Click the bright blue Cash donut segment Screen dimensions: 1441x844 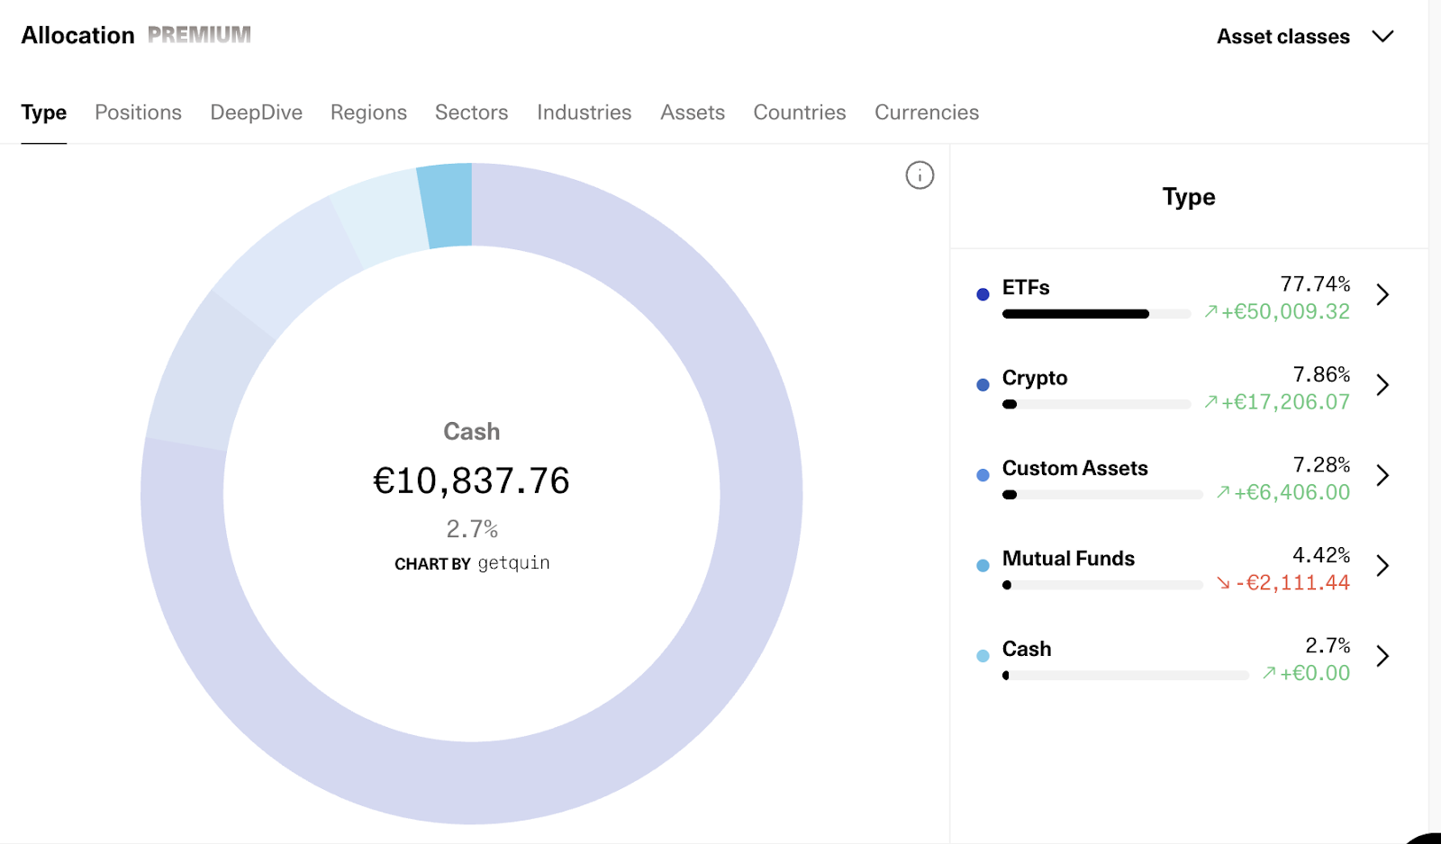click(x=447, y=205)
